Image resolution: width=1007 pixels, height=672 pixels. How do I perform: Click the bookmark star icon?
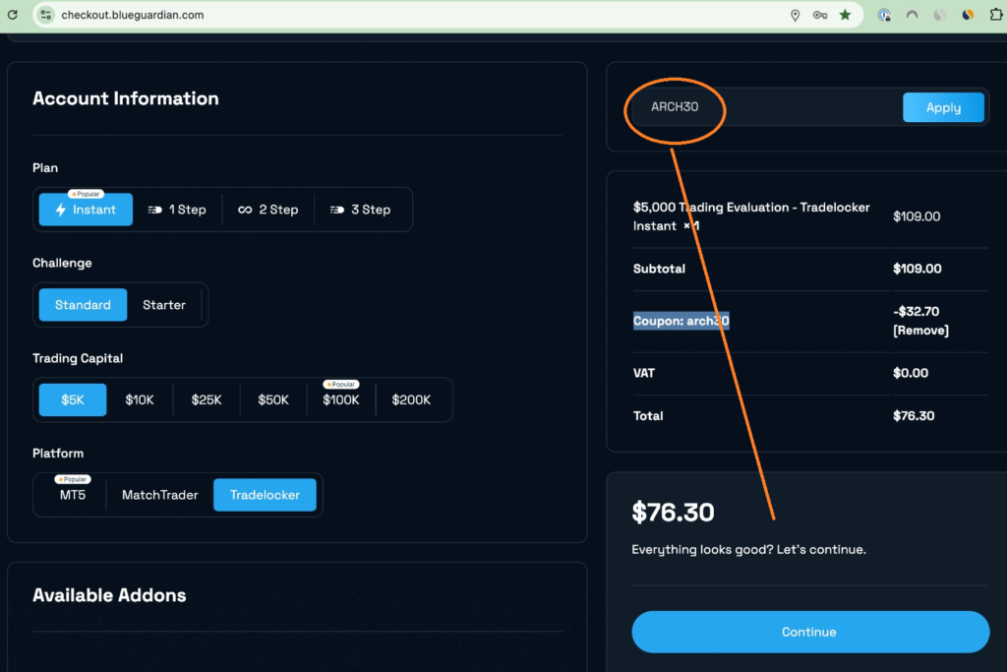(x=845, y=15)
